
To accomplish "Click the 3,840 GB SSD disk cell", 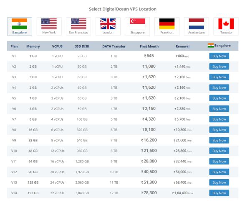I will 82,193.
